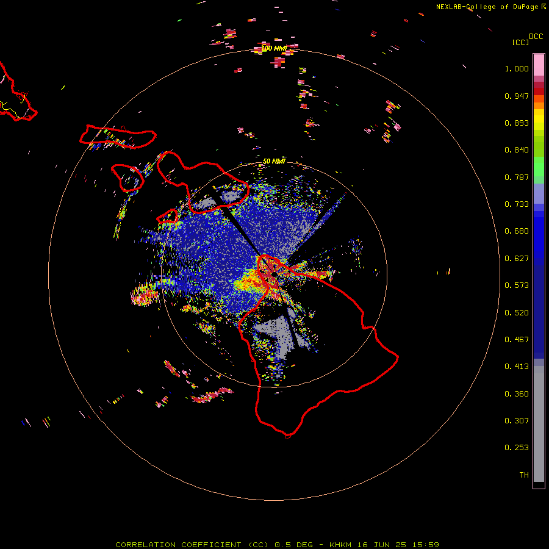This screenshot has height=549, width=549.
Task: Pick the bright green color bar segment
Action: coord(539,167)
